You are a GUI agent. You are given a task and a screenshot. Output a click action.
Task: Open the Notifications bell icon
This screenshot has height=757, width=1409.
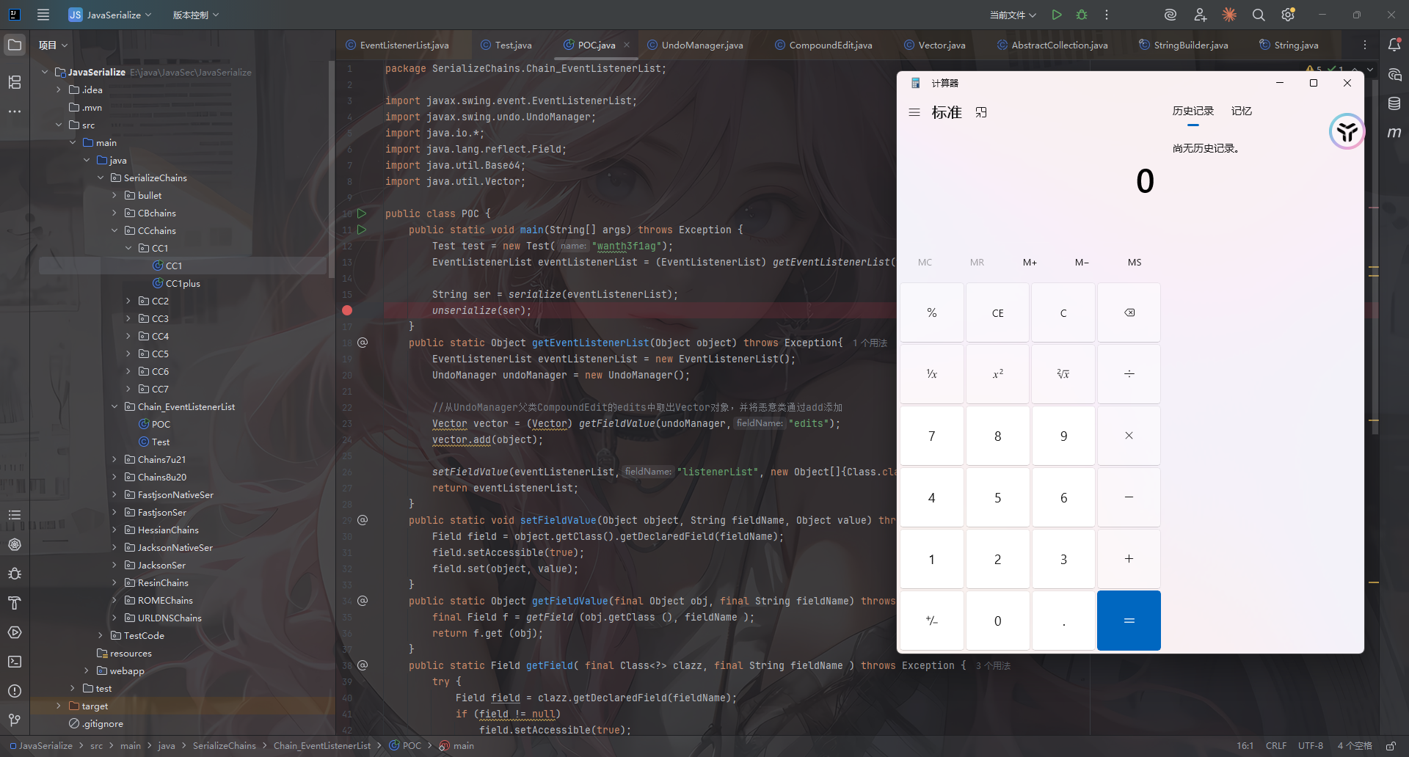[x=1394, y=45]
